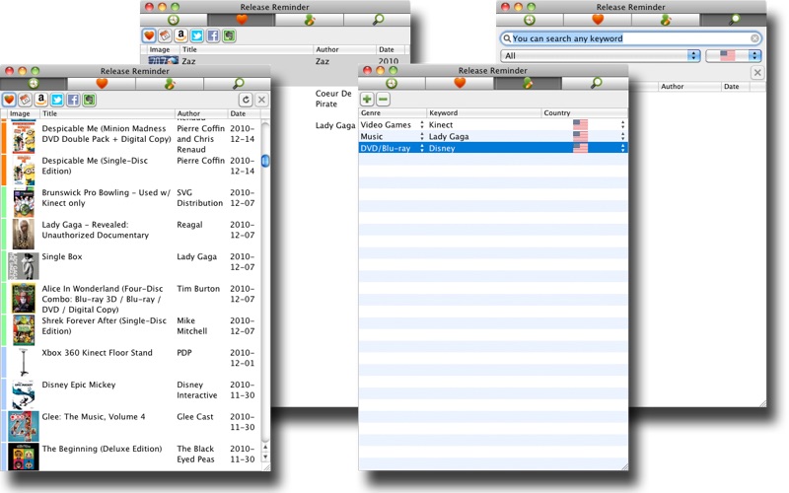Select 'The Beginning (Deluxe Edition)' row
The height and width of the screenshot is (493, 789).
131,457
